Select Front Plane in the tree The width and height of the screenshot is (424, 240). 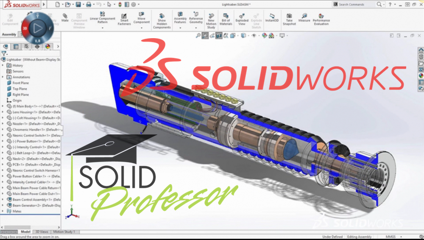point(20,83)
